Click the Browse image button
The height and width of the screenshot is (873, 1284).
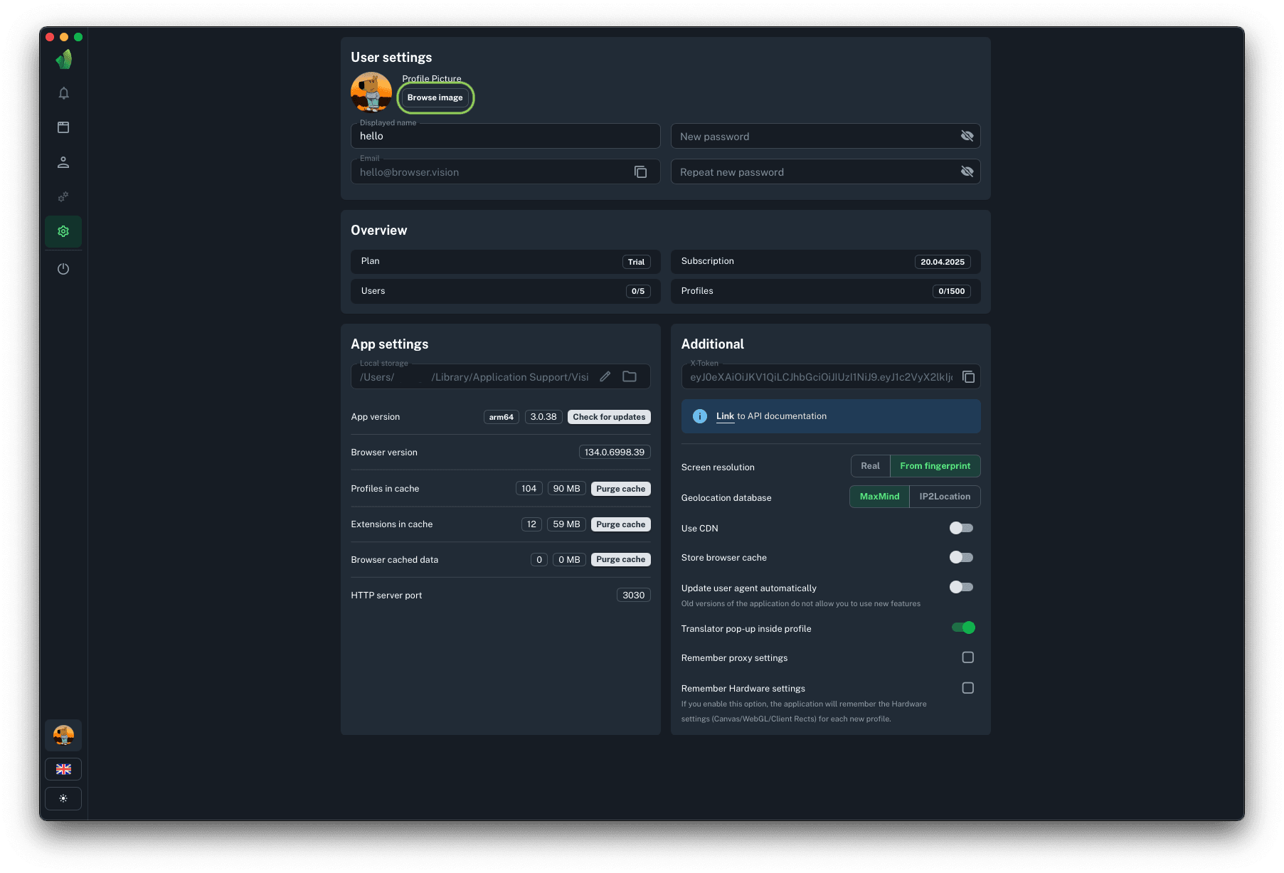(435, 97)
